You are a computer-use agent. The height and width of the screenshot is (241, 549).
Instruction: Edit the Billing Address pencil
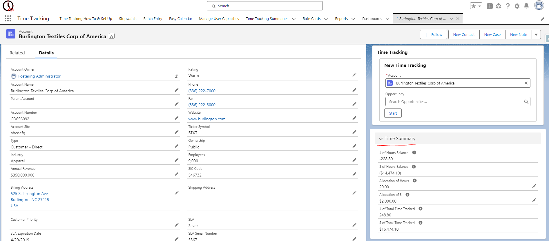pos(176,193)
